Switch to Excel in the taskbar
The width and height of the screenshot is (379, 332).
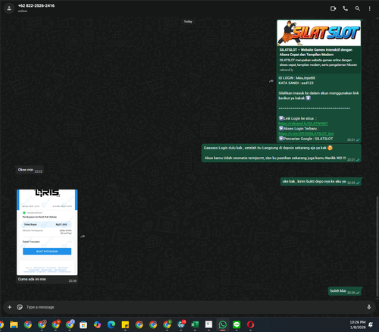point(195,324)
